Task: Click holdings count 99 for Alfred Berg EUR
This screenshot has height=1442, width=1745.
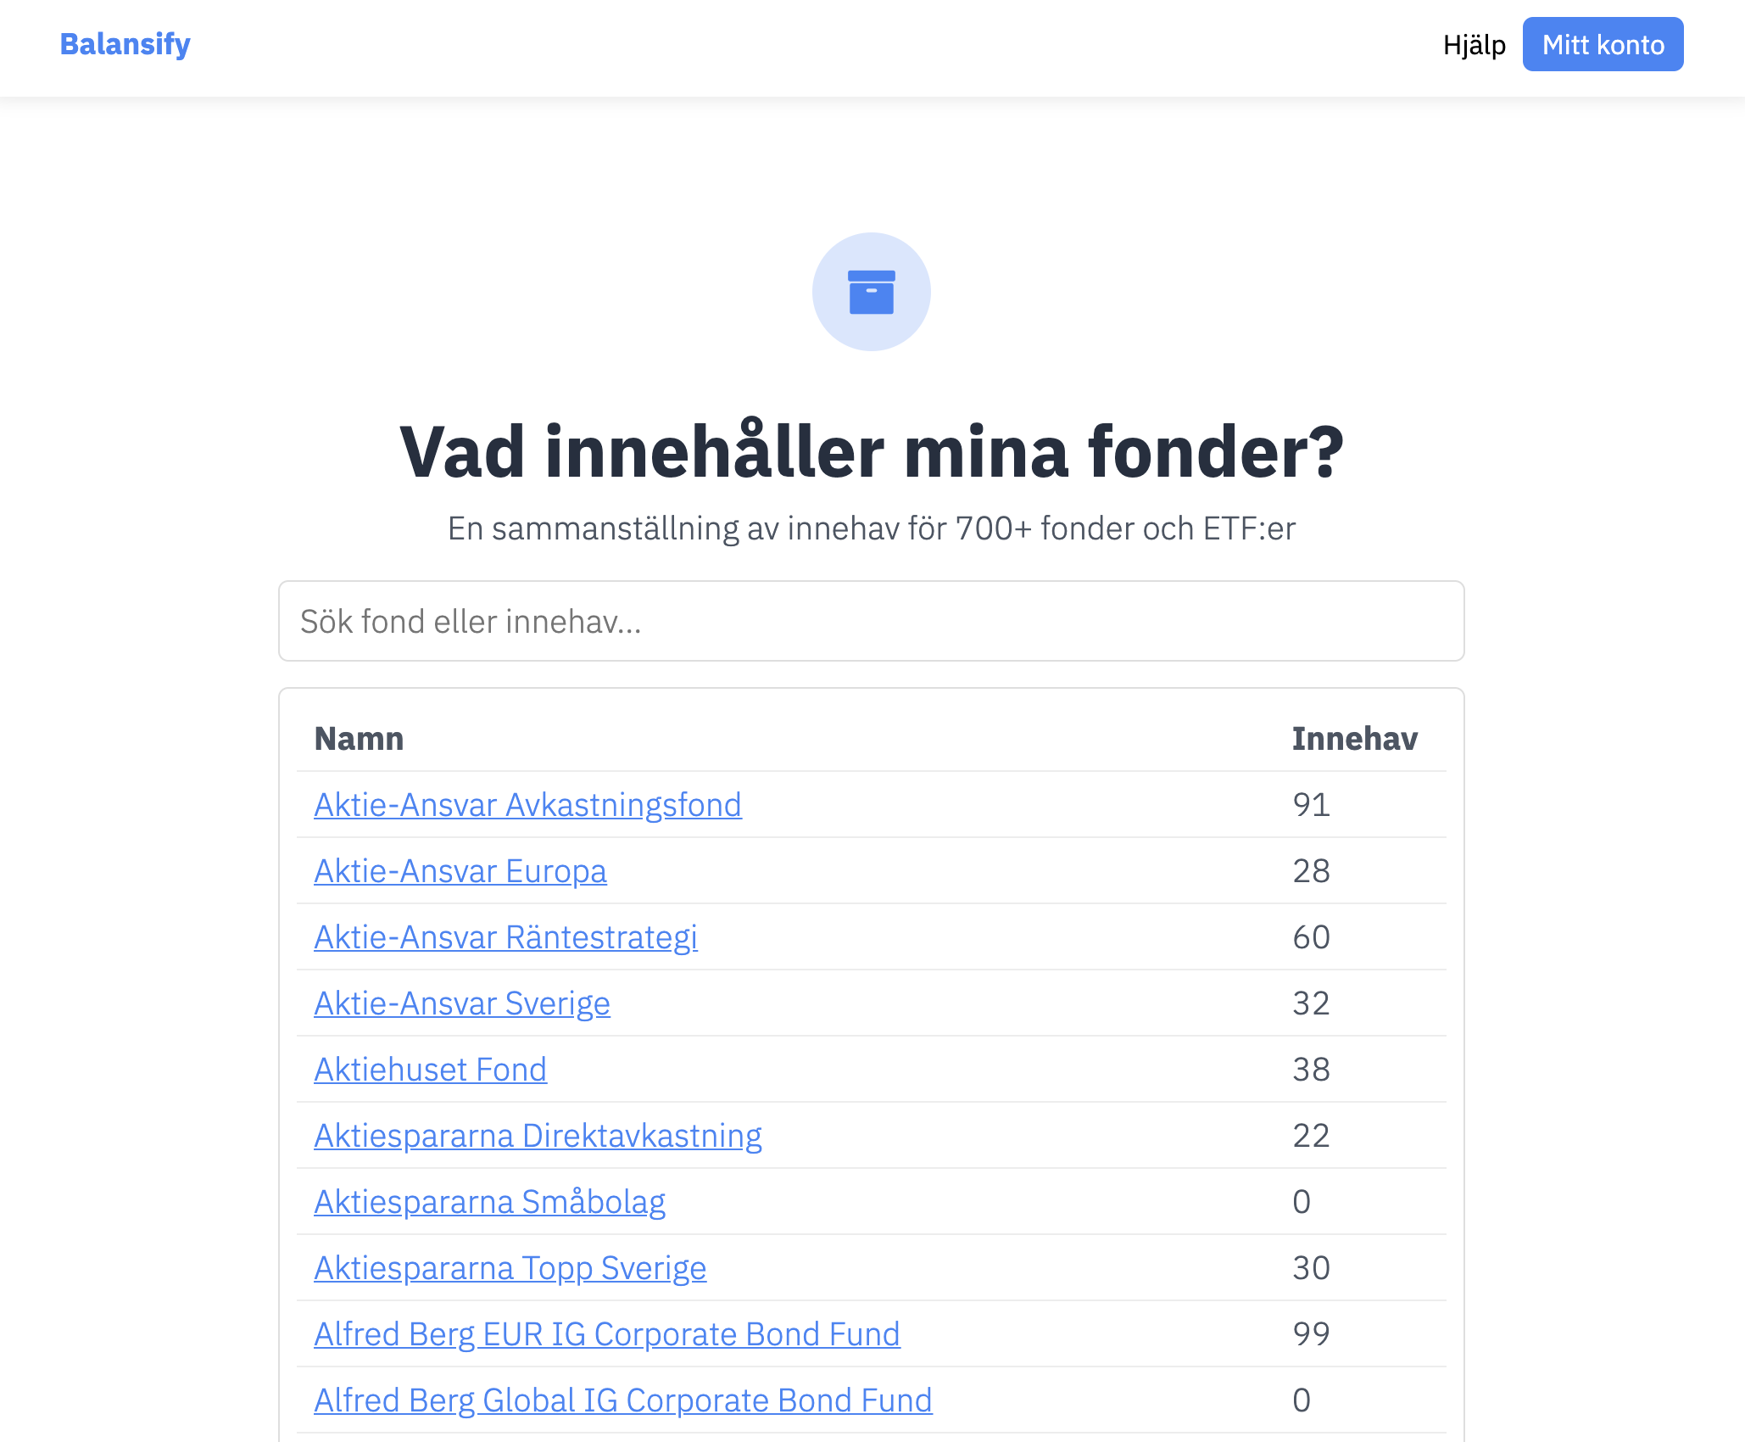Action: click(x=1311, y=1334)
